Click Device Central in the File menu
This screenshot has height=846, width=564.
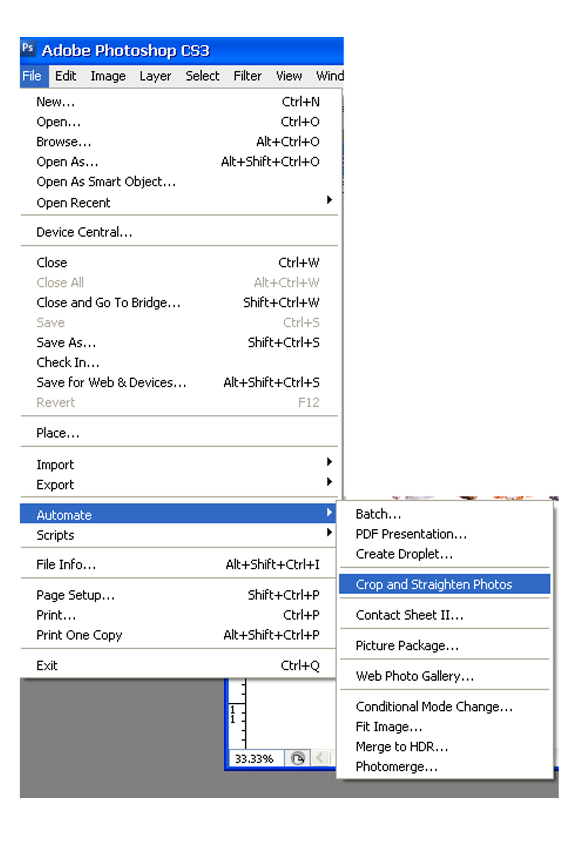pos(84,232)
